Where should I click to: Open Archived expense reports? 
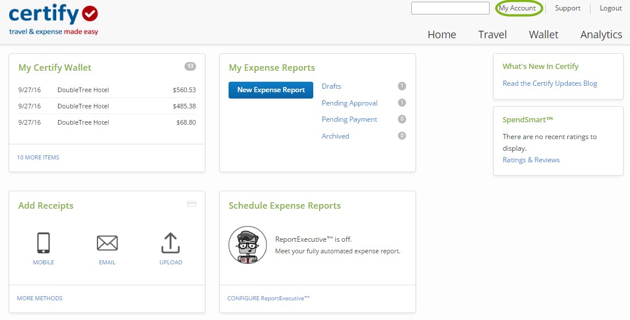[x=335, y=136]
